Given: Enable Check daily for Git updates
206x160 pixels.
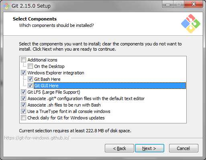Looking at the screenshot, I should 23,118.
